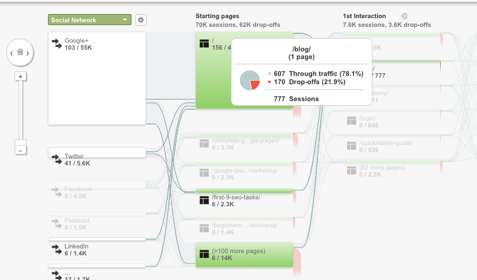Viewport: 477px width, 280px height.
Task: Click the root page table icon
Action: 204,43
